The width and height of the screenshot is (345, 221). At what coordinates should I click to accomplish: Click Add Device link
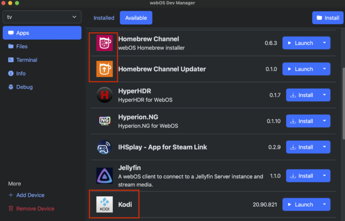tap(30, 195)
